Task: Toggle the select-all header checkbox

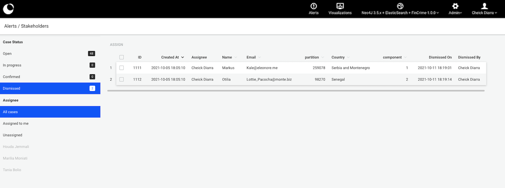Action: 122,57
